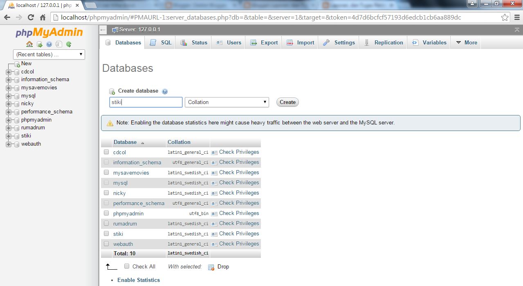523x286 pixels.
Task: Expand phpmyadmin in the navigation tree
Action: point(8,120)
